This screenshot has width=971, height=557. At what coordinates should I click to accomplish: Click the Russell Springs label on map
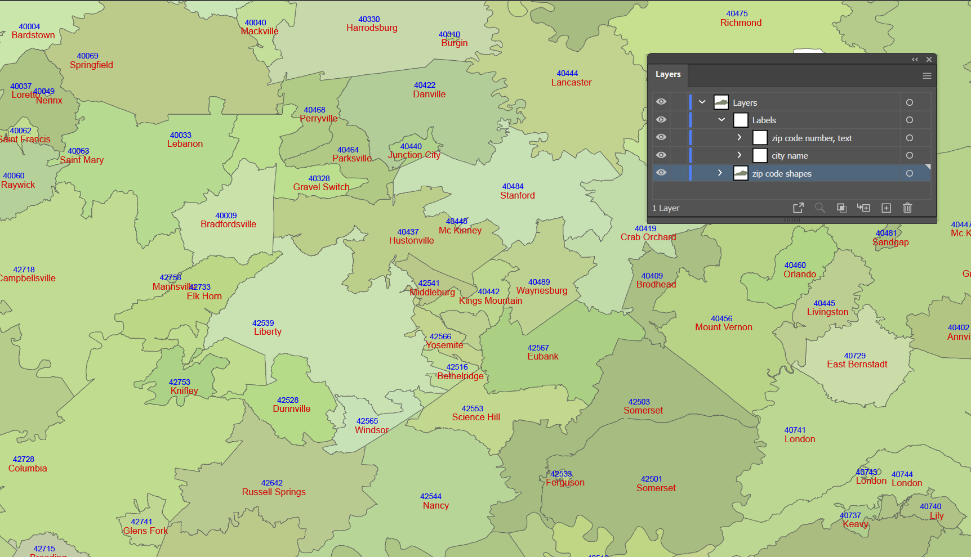pyautogui.click(x=274, y=492)
